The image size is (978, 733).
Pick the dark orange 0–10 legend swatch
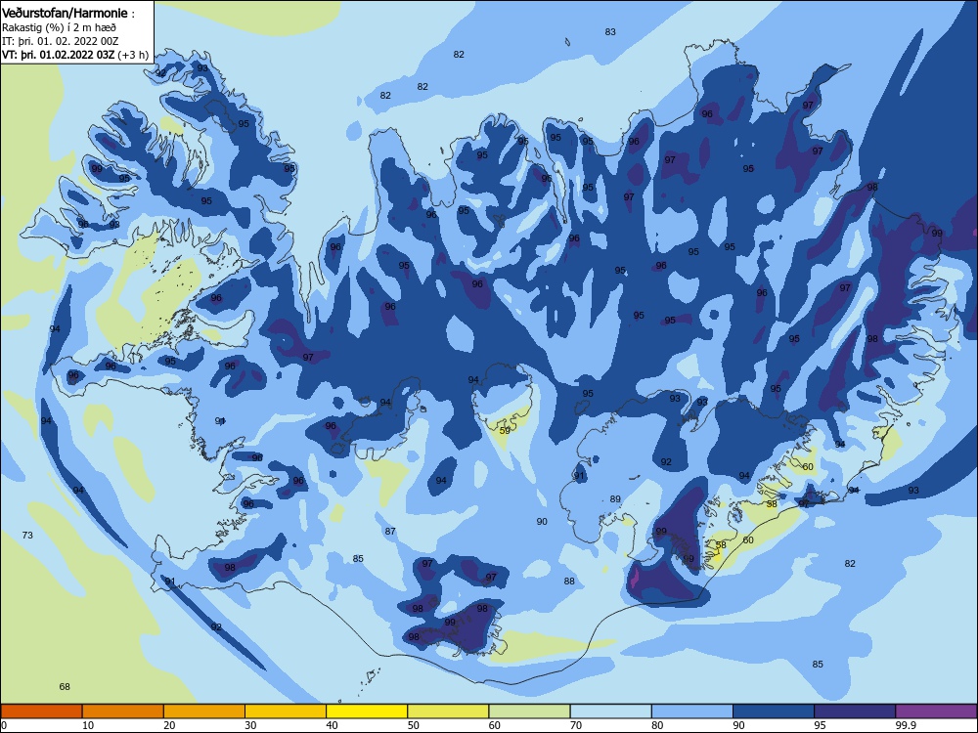pyautogui.click(x=41, y=711)
